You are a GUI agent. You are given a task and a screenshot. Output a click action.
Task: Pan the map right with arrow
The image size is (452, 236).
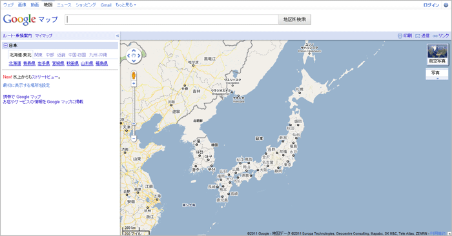tap(139, 56)
